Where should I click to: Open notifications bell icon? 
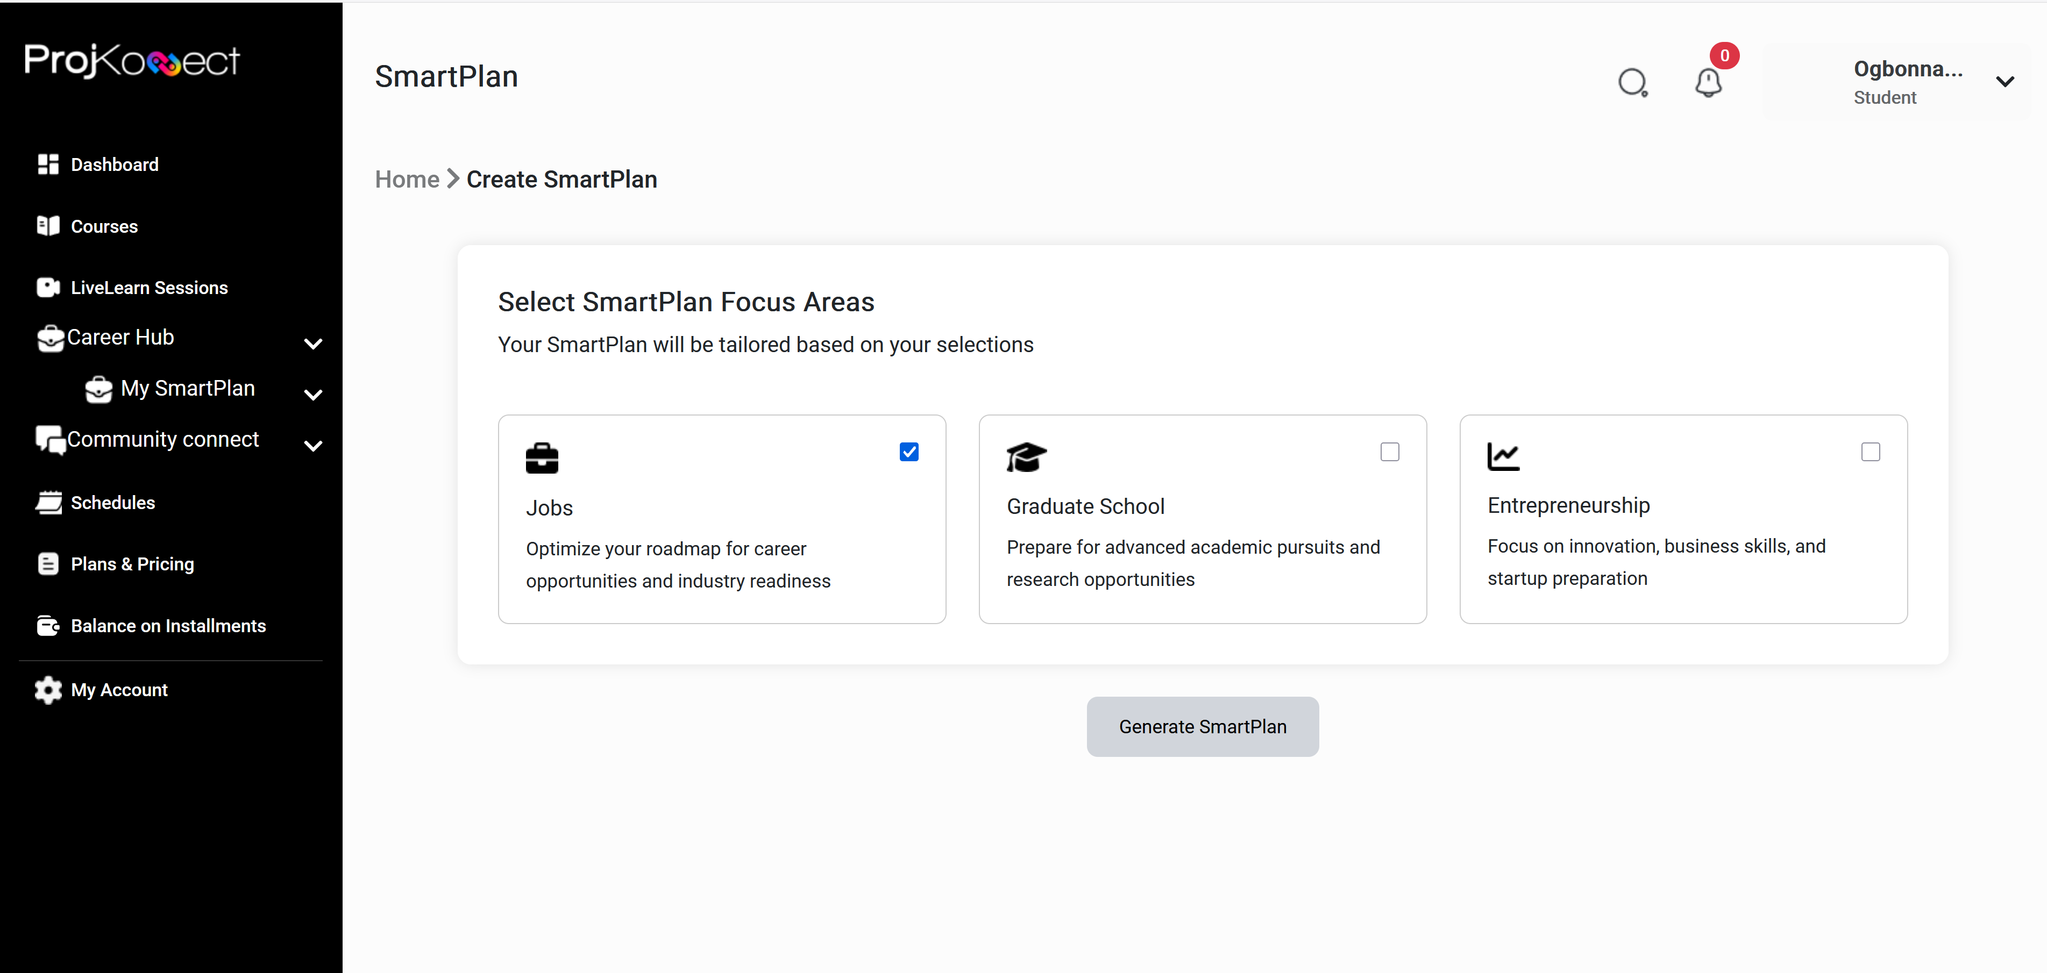(x=1709, y=83)
